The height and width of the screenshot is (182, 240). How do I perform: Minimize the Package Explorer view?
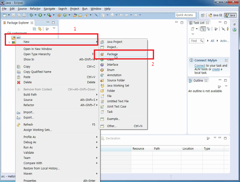[x=48, y=22]
